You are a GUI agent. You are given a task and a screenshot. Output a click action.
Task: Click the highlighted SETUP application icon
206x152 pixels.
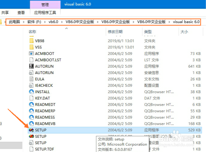[x=31, y=130]
